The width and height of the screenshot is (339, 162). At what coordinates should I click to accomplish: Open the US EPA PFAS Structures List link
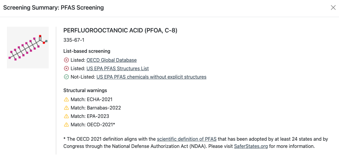point(118,69)
